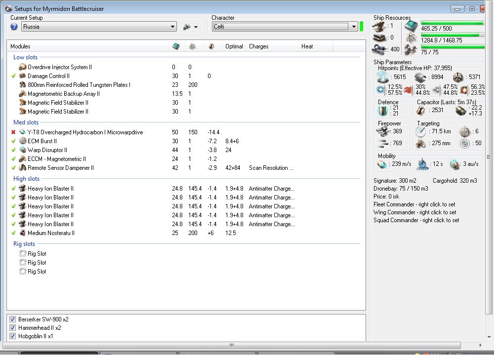The width and height of the screenshot is (499, 355).
Task: Click the horizontal scrollbar at the bottom
Action: [232, 345]
